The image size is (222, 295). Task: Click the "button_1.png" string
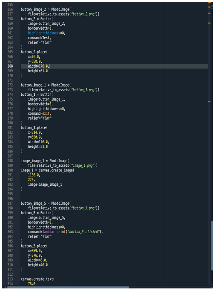(84, 90)
